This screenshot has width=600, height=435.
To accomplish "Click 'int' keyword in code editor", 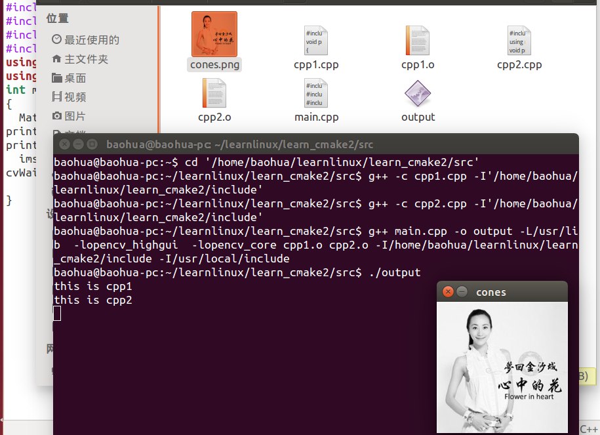I will coord(16,90).
